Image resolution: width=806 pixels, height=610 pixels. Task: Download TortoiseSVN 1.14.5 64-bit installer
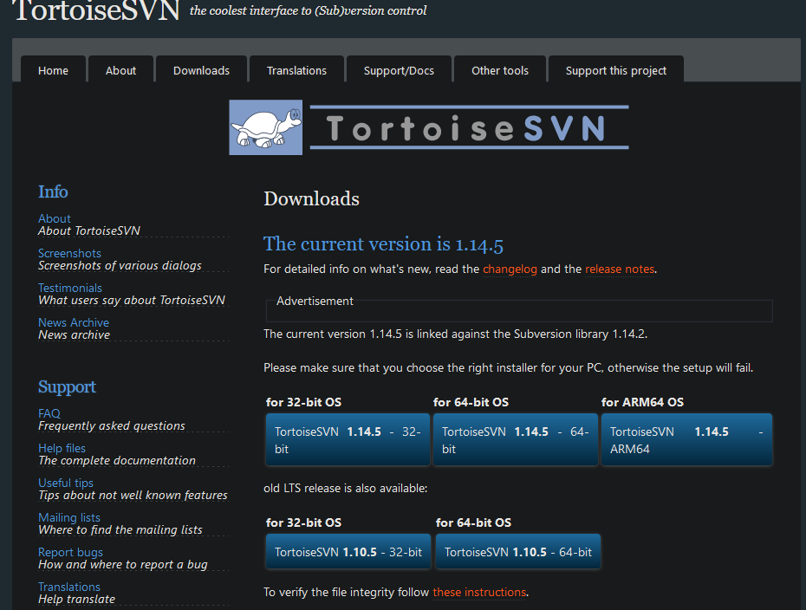click(515, 440)
